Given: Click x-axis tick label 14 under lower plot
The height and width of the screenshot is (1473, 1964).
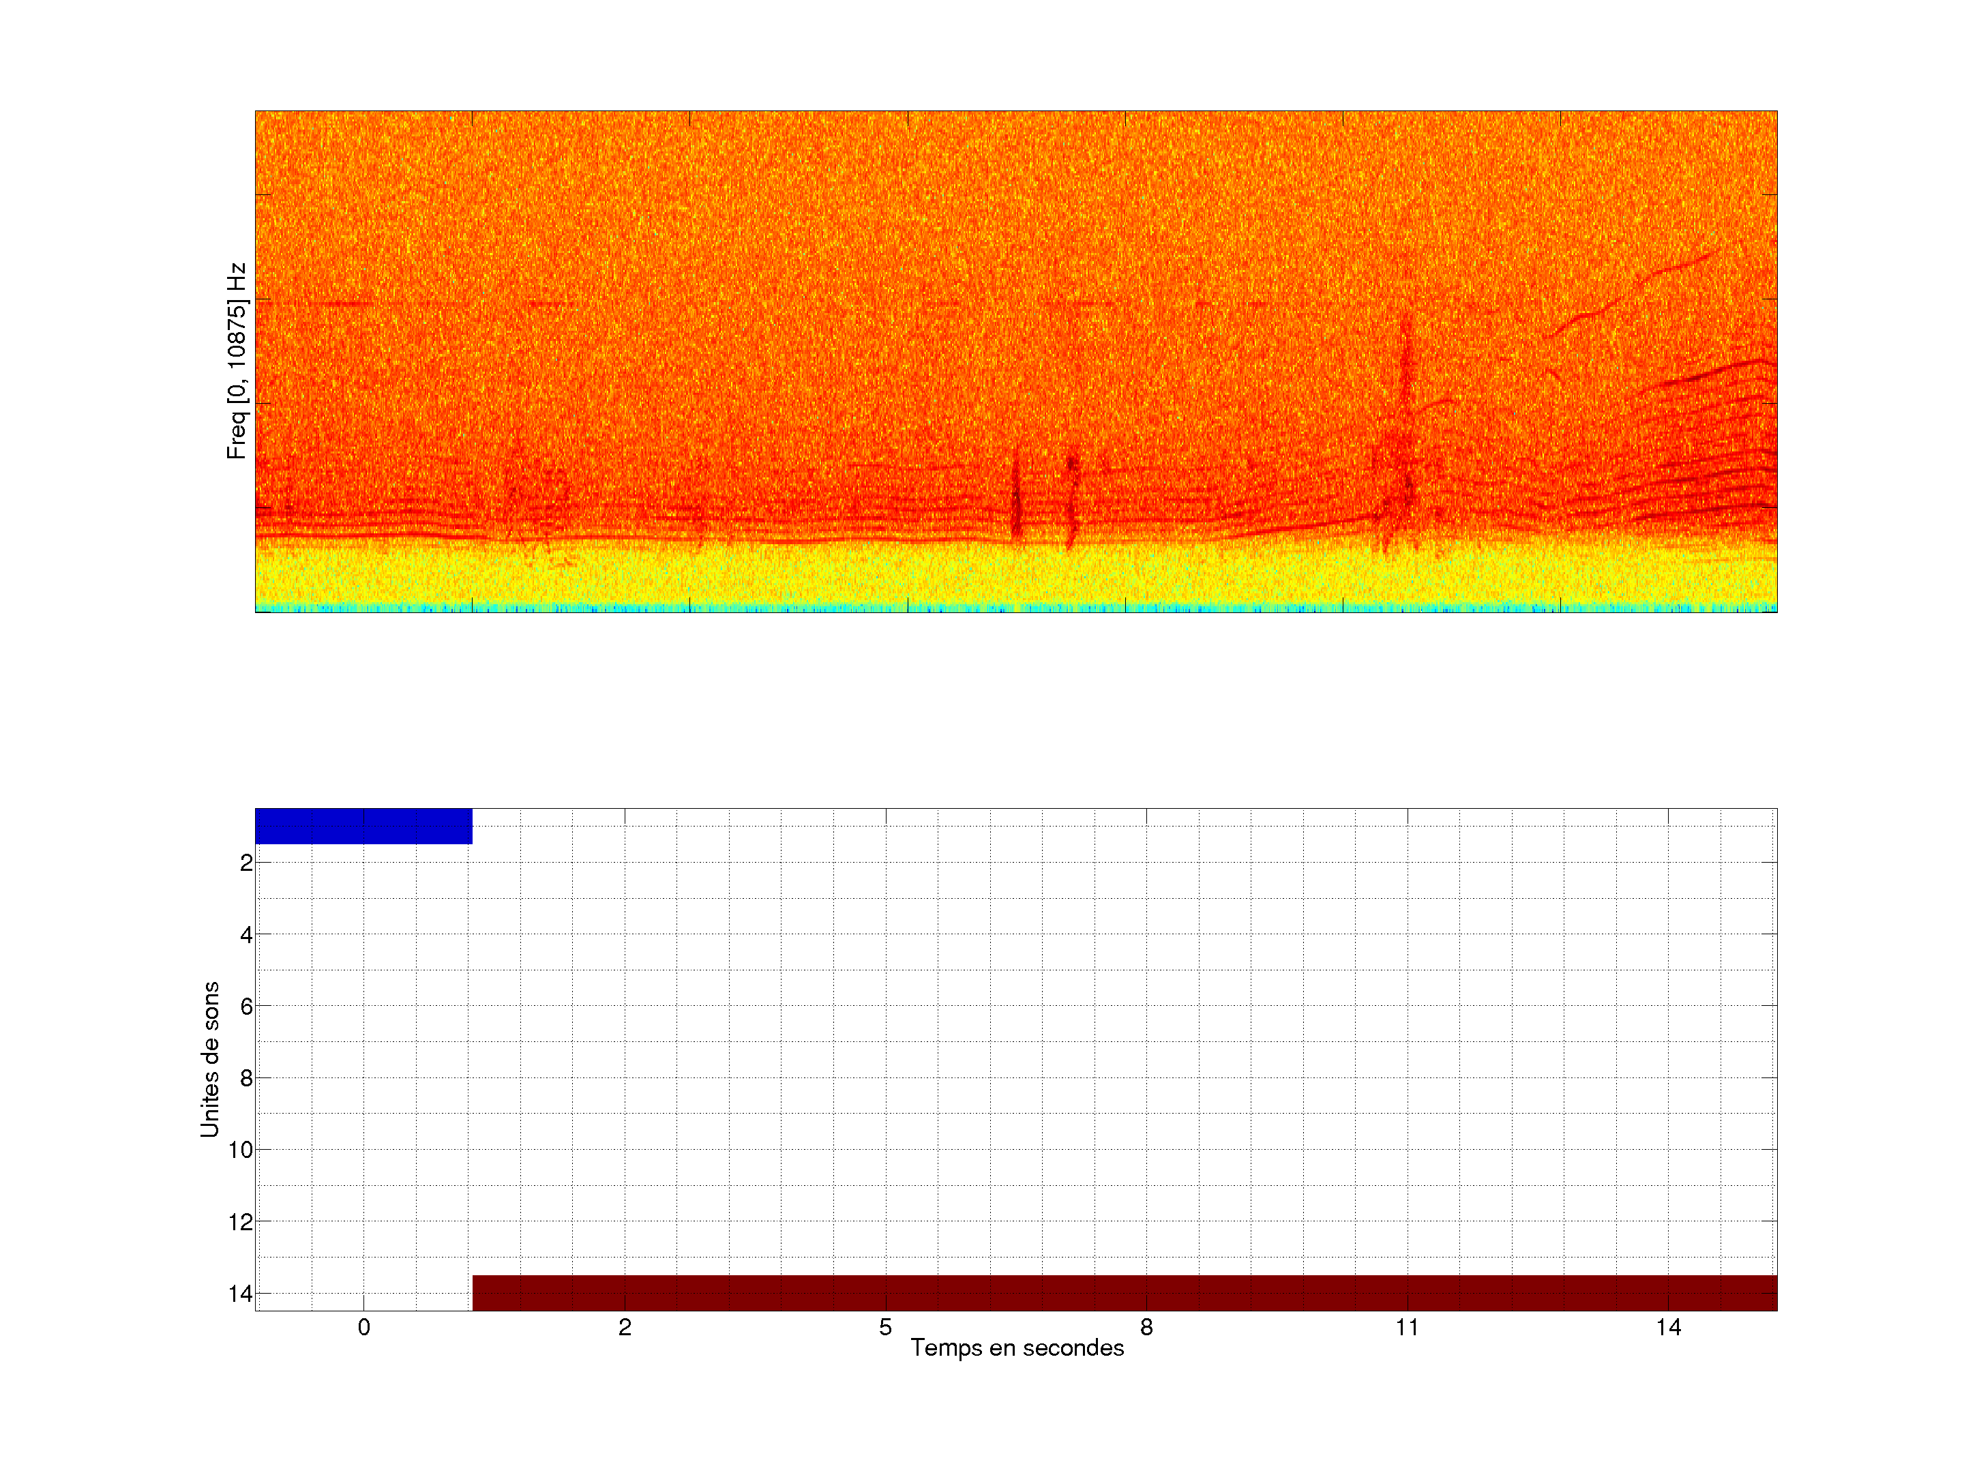Looking at the screenshot, I should 1667,1327.
